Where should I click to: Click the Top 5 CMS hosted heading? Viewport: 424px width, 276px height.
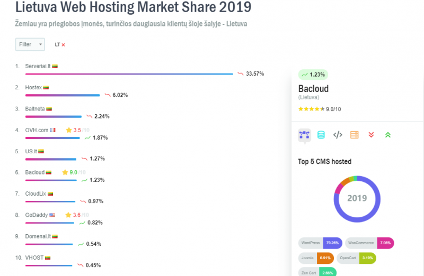point(325,162)
